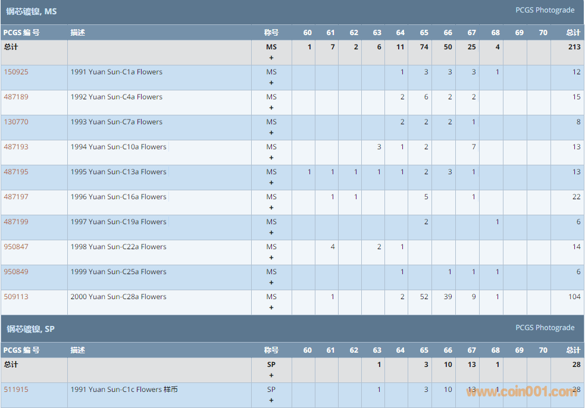
Task: Expand the plus in the SP 总计 row
Action: (x=271, y=376)
